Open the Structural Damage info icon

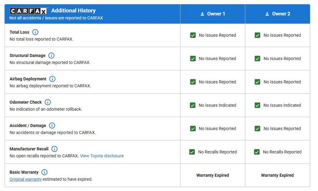point(52,55)
